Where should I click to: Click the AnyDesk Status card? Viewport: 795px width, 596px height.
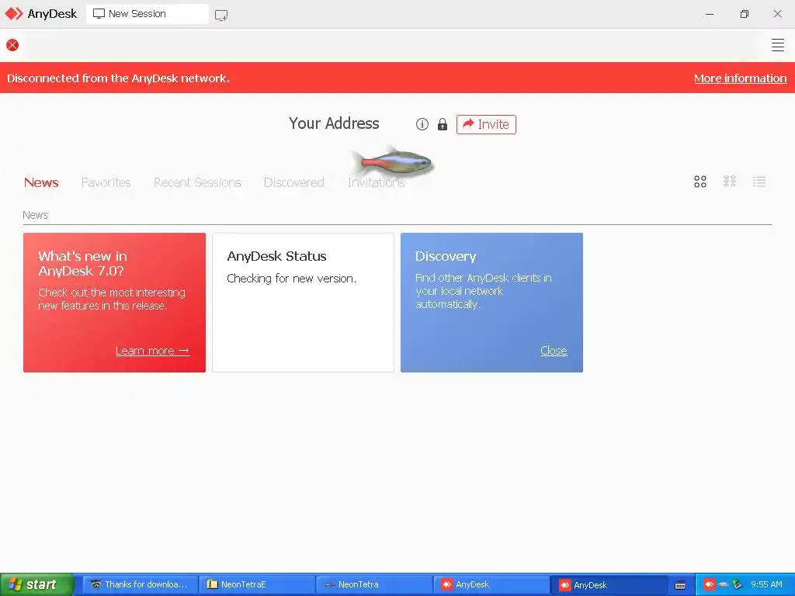point(303,303)
